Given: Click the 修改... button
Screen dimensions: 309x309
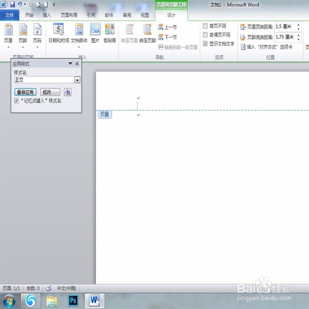Looking at the screenshot, I should click(x=50, y=92).
